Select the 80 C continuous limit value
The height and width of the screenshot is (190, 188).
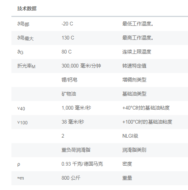tap(66, 52)
